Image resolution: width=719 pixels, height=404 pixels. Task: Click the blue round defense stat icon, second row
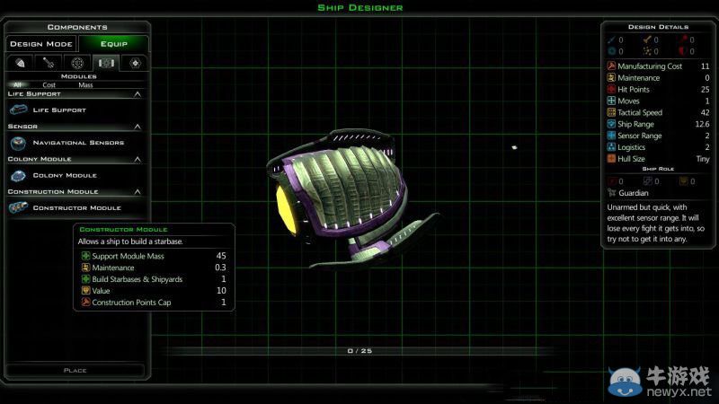pos(611,51)
